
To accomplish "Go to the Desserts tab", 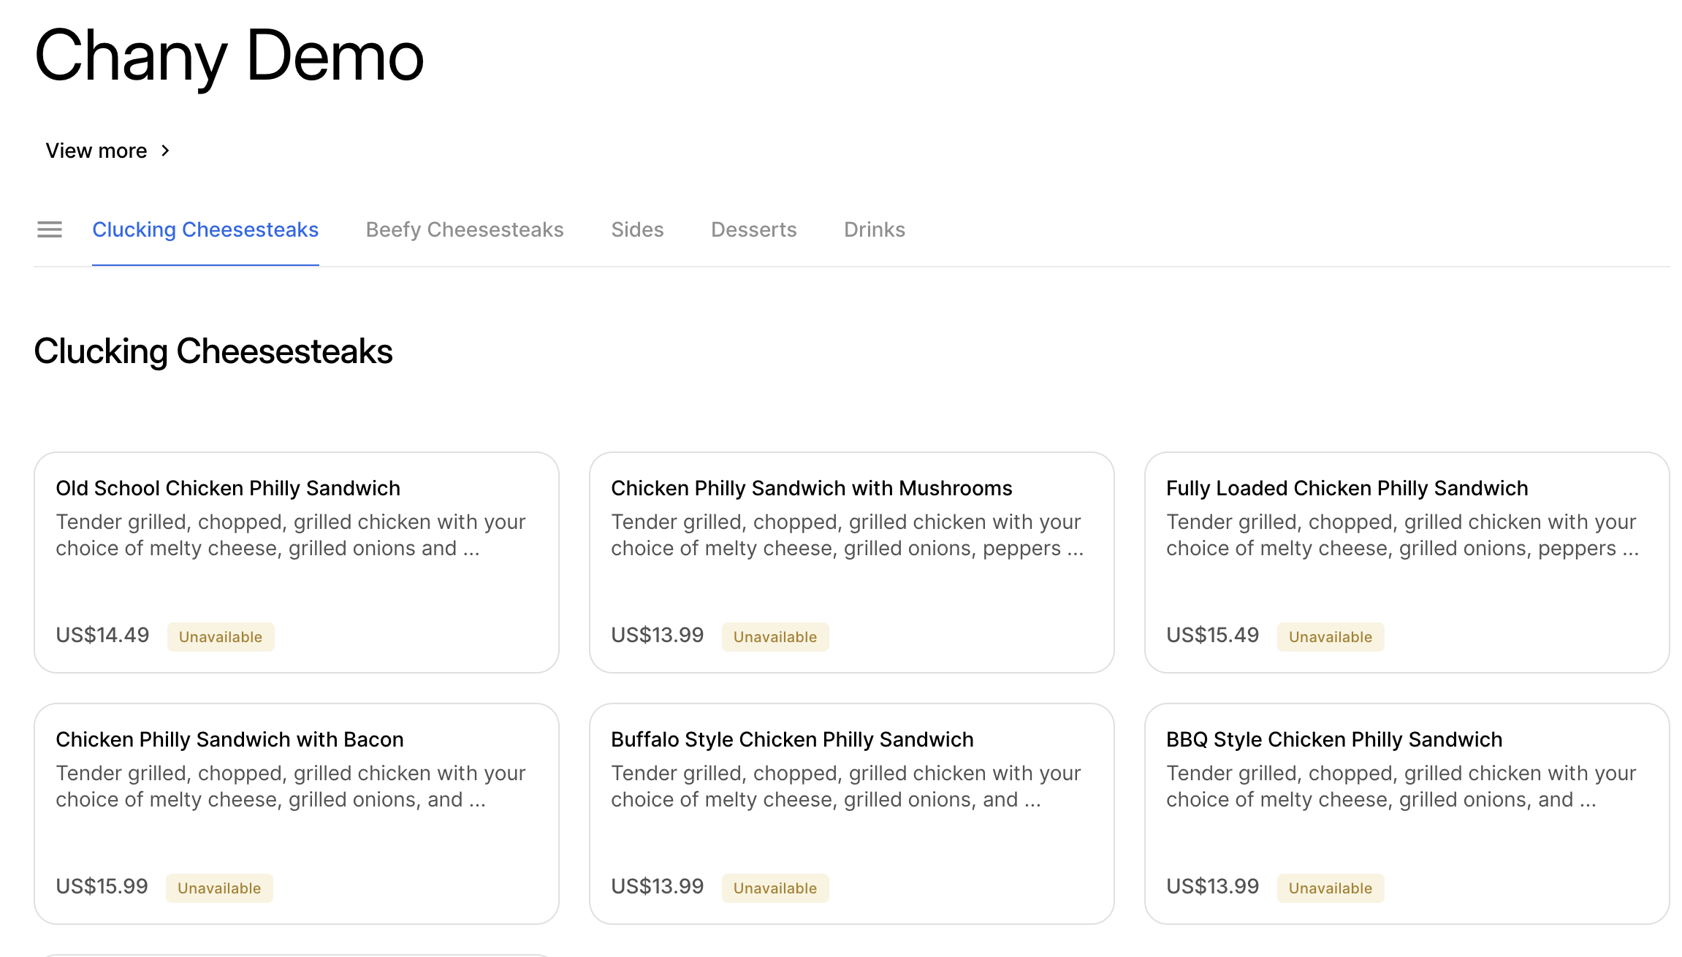I will pos(753,229).
